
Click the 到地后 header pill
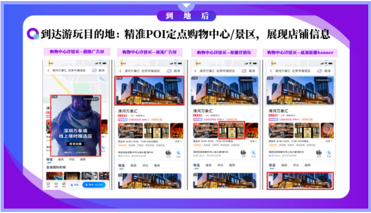click(x=186, y=16)
